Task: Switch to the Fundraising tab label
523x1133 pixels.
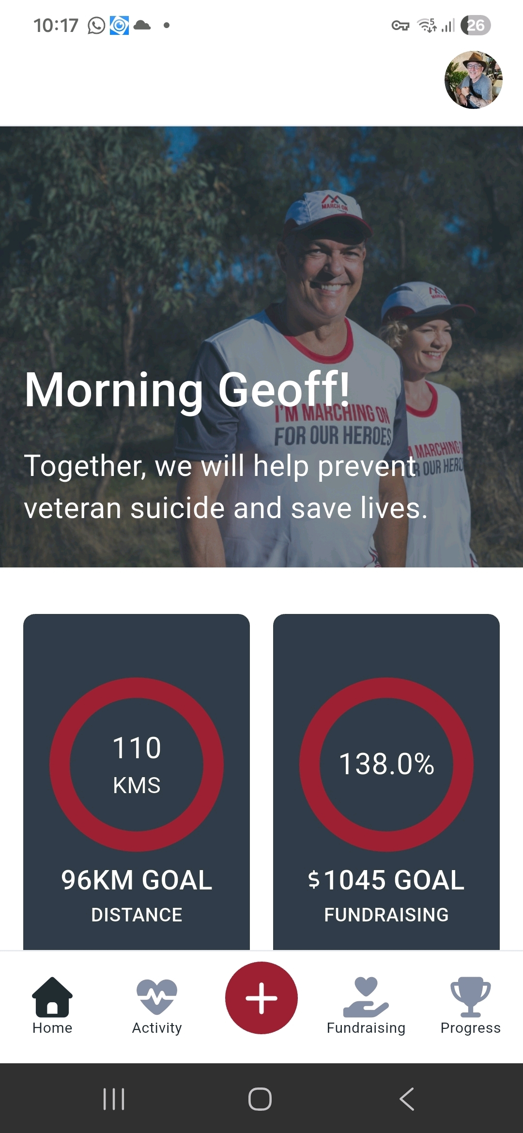Action: (x=366, y=1028)
